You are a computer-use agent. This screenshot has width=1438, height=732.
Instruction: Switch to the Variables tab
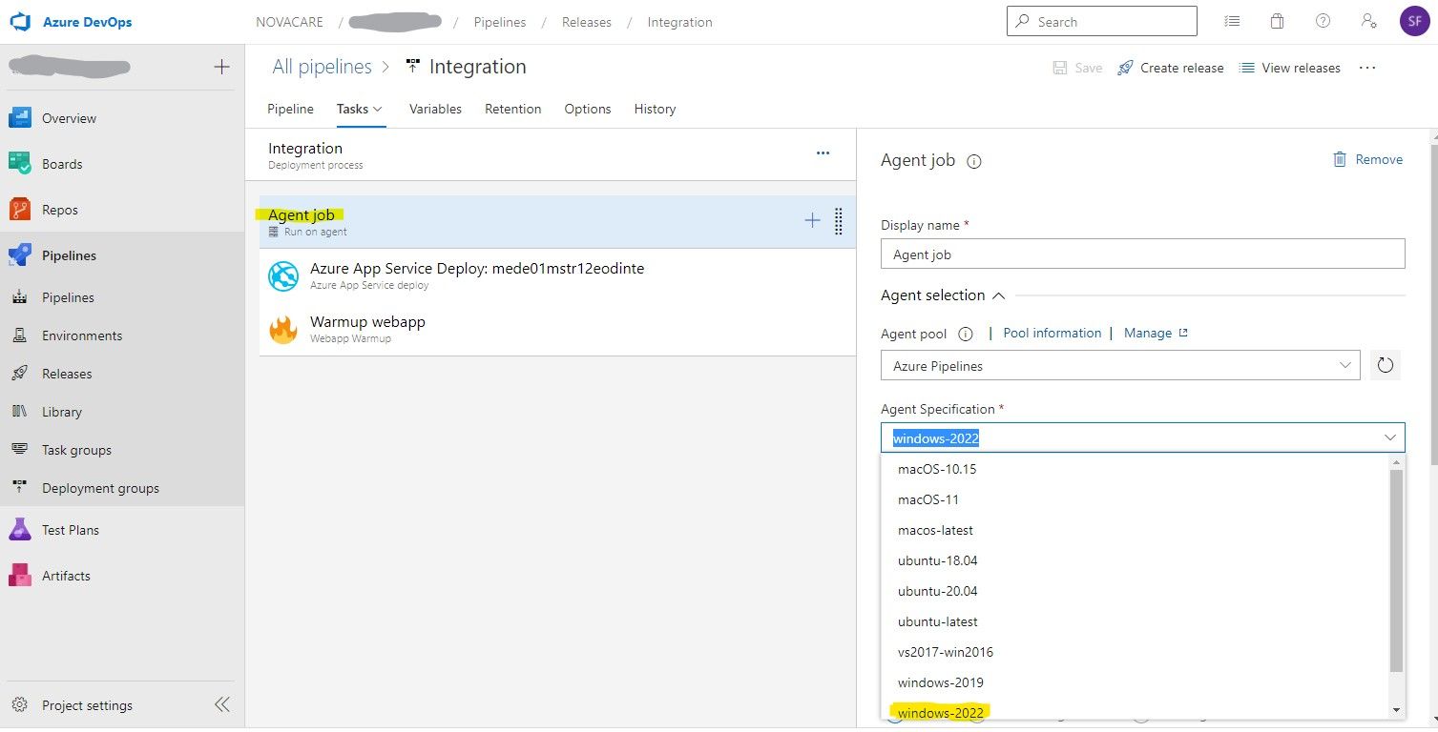pyautogui.click(x=435, y=109)
